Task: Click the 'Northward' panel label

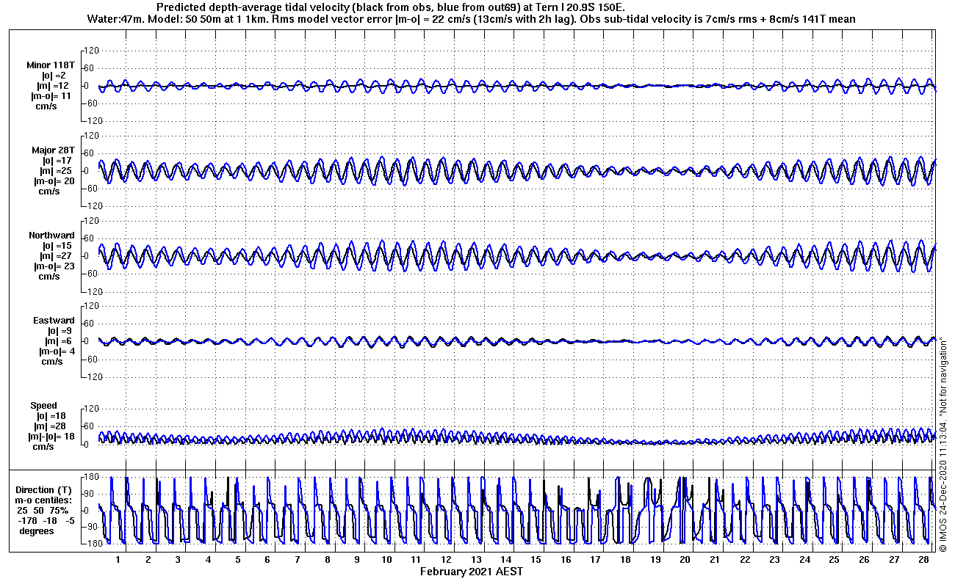Action: coord(51,236)
